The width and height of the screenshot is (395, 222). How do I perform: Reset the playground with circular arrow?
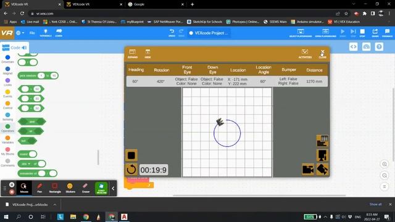click(x=131, y=170)
